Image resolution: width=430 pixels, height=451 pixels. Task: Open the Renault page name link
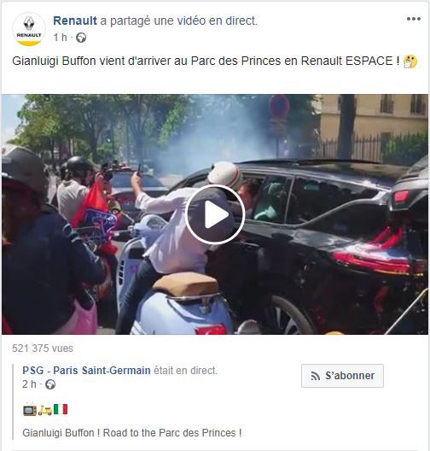coord(75,20)
